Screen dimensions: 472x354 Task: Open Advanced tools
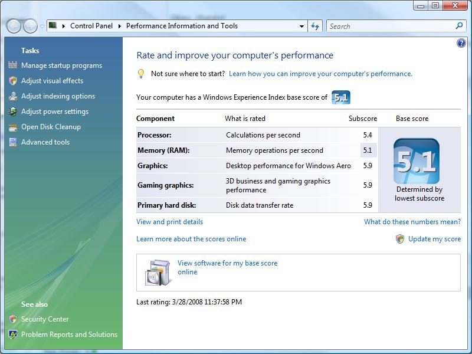(x=45, y=142)
